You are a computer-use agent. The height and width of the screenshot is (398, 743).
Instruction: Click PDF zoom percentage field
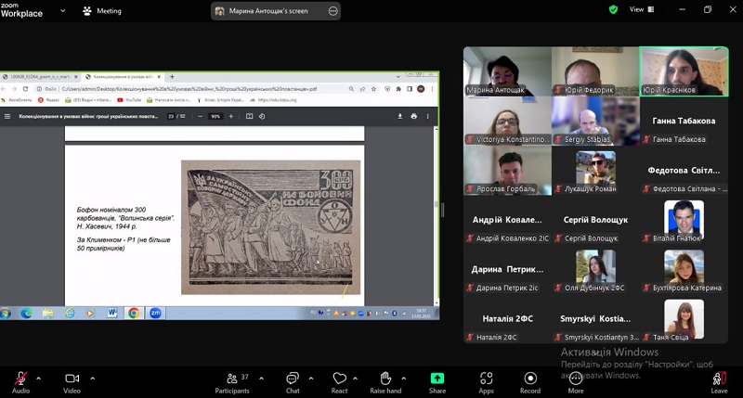click(215, 116)
